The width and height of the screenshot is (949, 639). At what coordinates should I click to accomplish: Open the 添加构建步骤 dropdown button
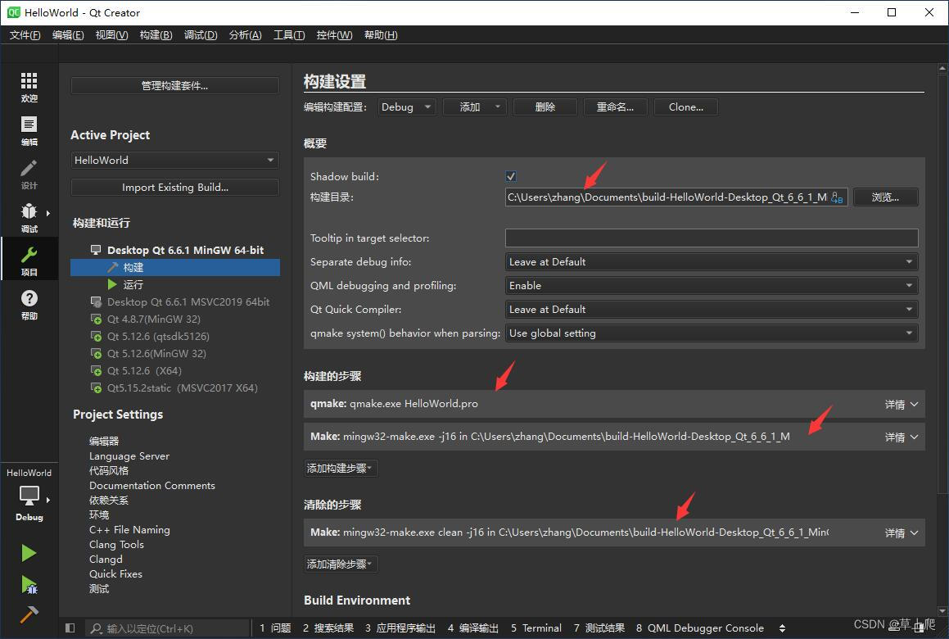click(341, 469)
